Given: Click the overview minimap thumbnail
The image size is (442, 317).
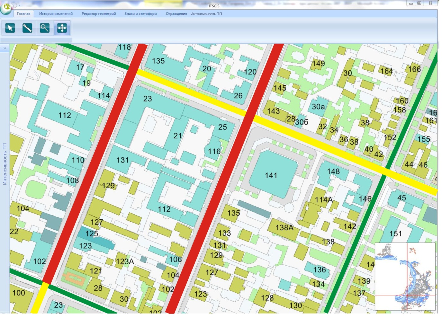Looking at the screenshot, I should [405, 277].
